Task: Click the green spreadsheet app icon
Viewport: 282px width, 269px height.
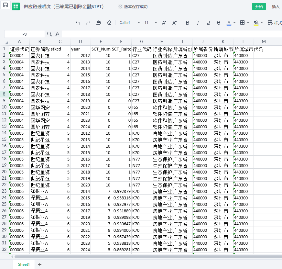Action: pyautogui.click(x=16, y=7)
